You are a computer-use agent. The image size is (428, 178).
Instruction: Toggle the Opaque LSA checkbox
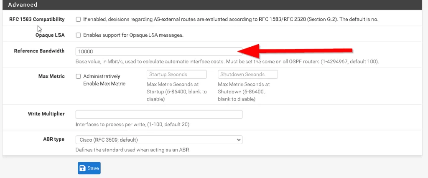click(x=78, y=35)
